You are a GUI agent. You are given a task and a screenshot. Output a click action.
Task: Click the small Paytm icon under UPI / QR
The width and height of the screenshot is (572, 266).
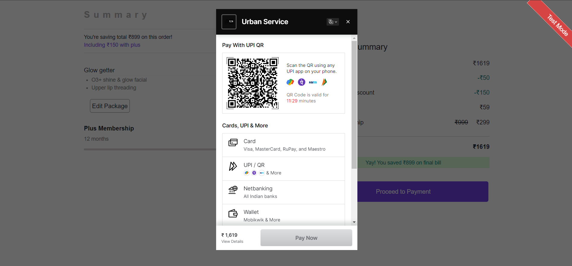262,173
